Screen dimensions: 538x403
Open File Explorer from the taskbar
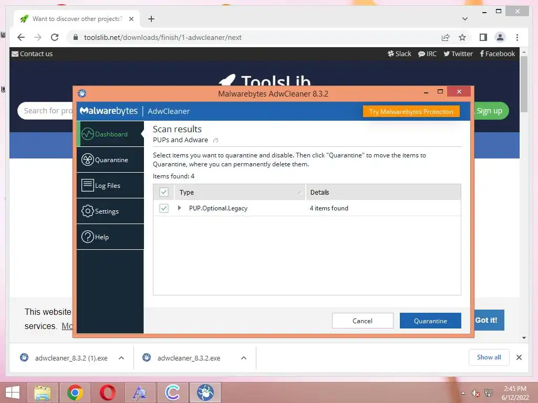tap(43, 393)
